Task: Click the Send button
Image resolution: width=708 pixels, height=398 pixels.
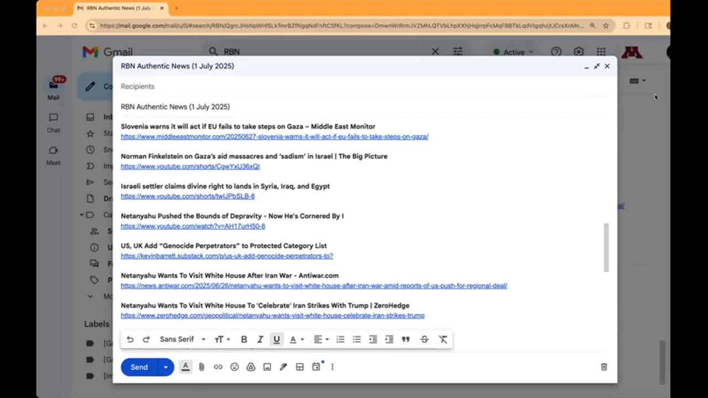Action: (139, 367)
